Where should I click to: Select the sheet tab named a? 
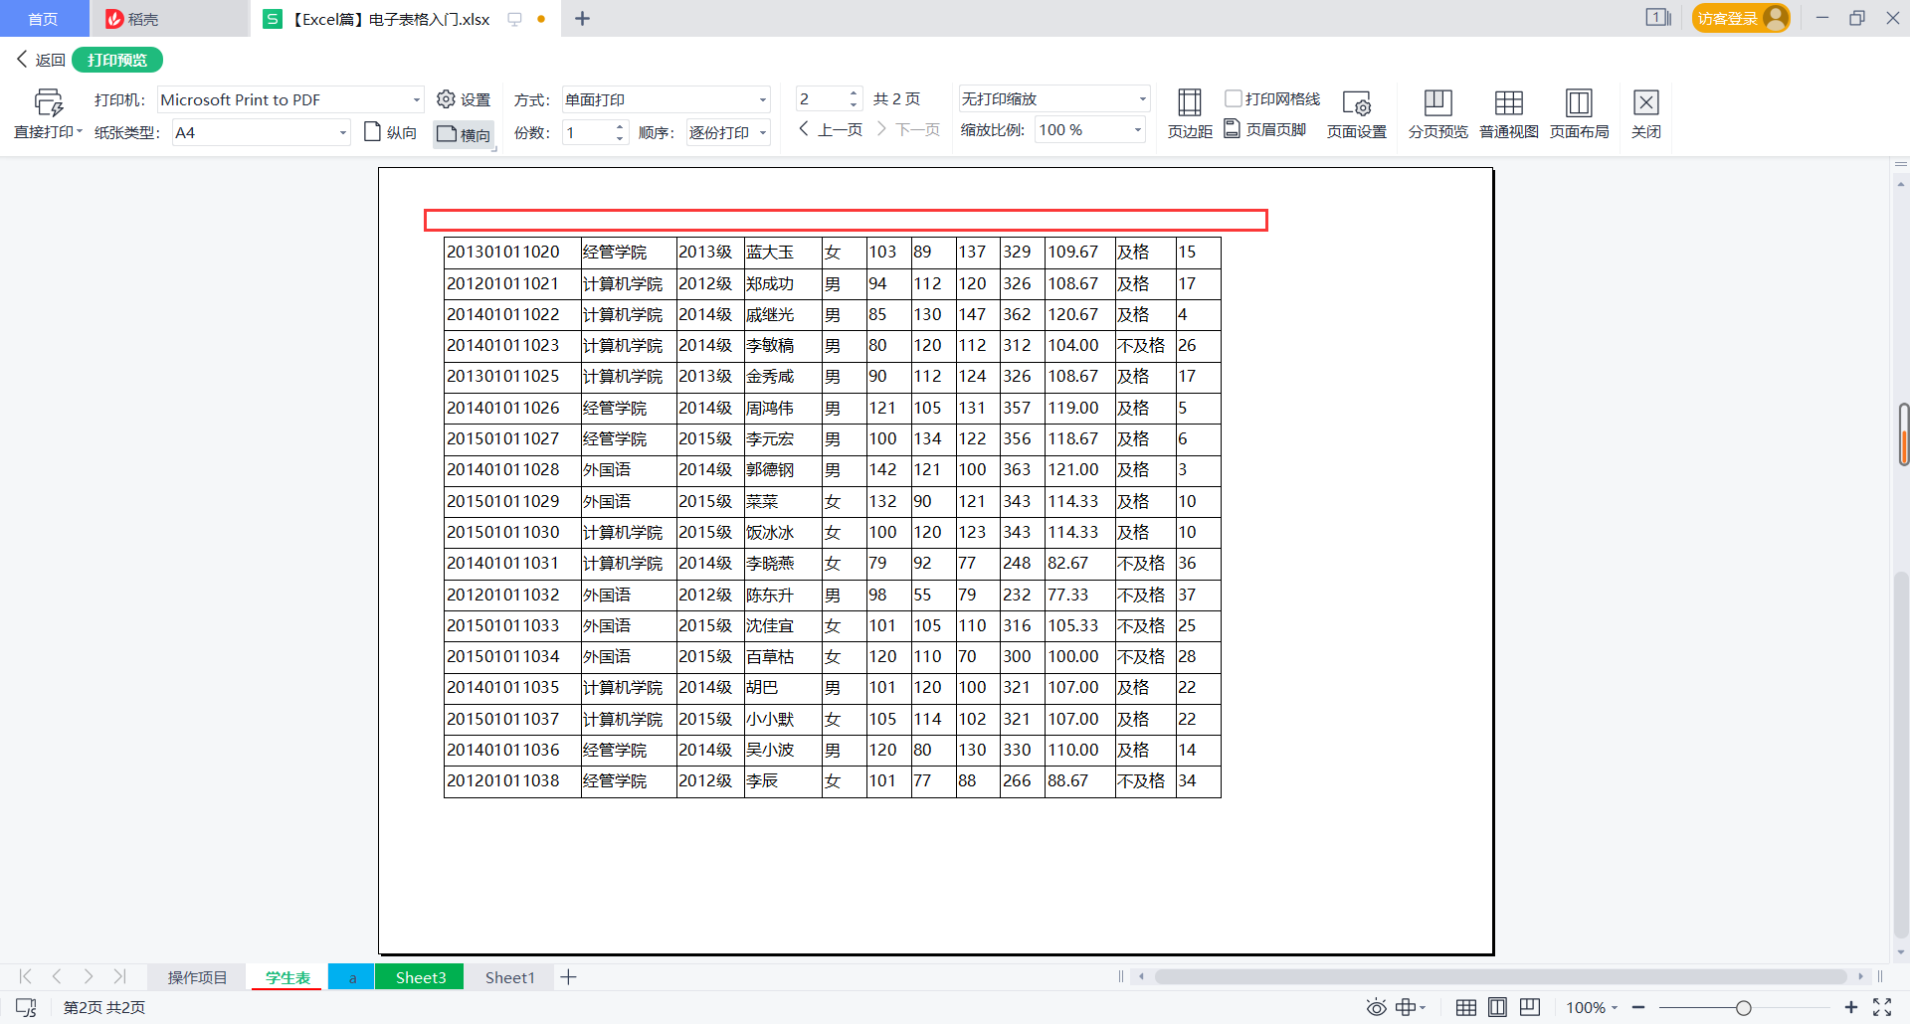tap(351, 977)
